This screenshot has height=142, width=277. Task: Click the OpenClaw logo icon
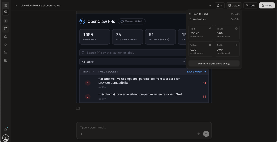pyautogui.click(x=82, y=22)
